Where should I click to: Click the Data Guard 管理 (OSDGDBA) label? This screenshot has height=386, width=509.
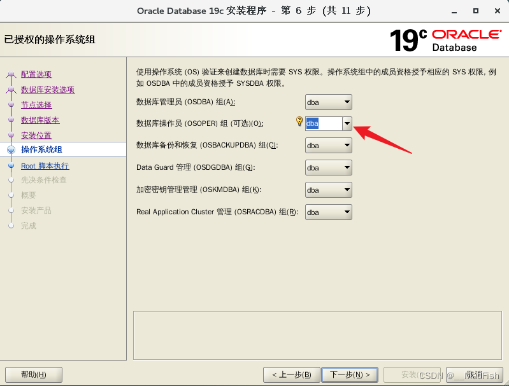[x=196, y=167]
